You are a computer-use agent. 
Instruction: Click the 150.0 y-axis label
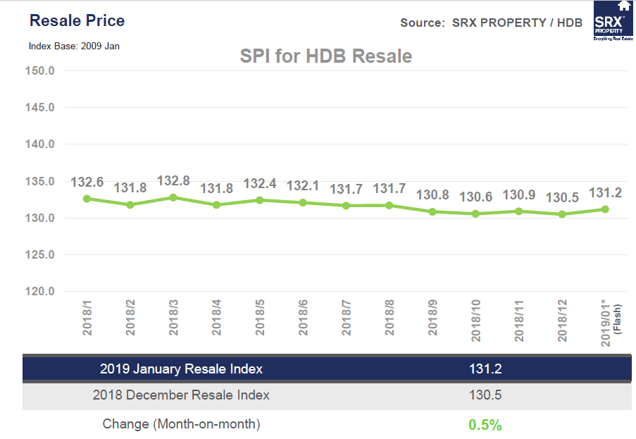pos(42,70)
